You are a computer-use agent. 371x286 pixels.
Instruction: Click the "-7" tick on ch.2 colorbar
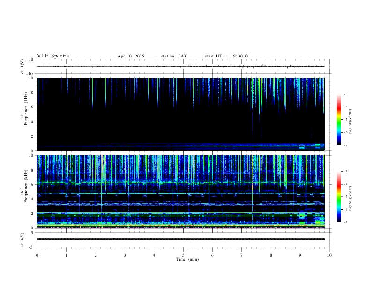click(x=345, y=222)
